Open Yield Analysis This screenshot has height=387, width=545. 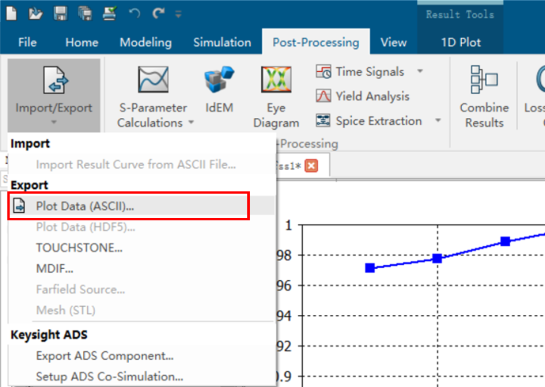(x=362, y=96)
